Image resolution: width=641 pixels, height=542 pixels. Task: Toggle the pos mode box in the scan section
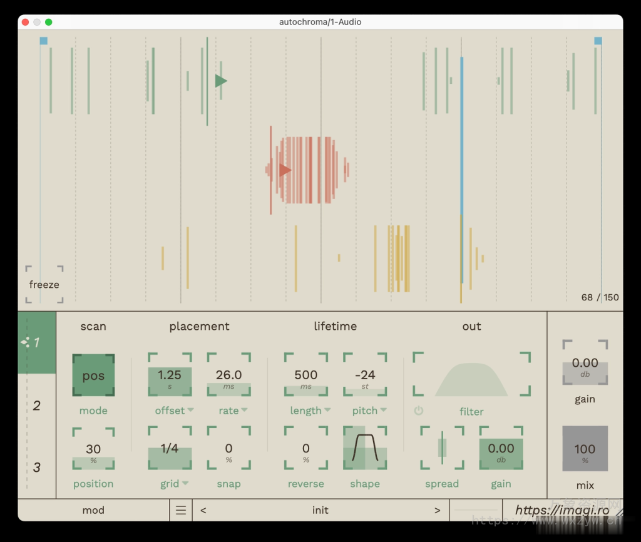tap(93, 374)
